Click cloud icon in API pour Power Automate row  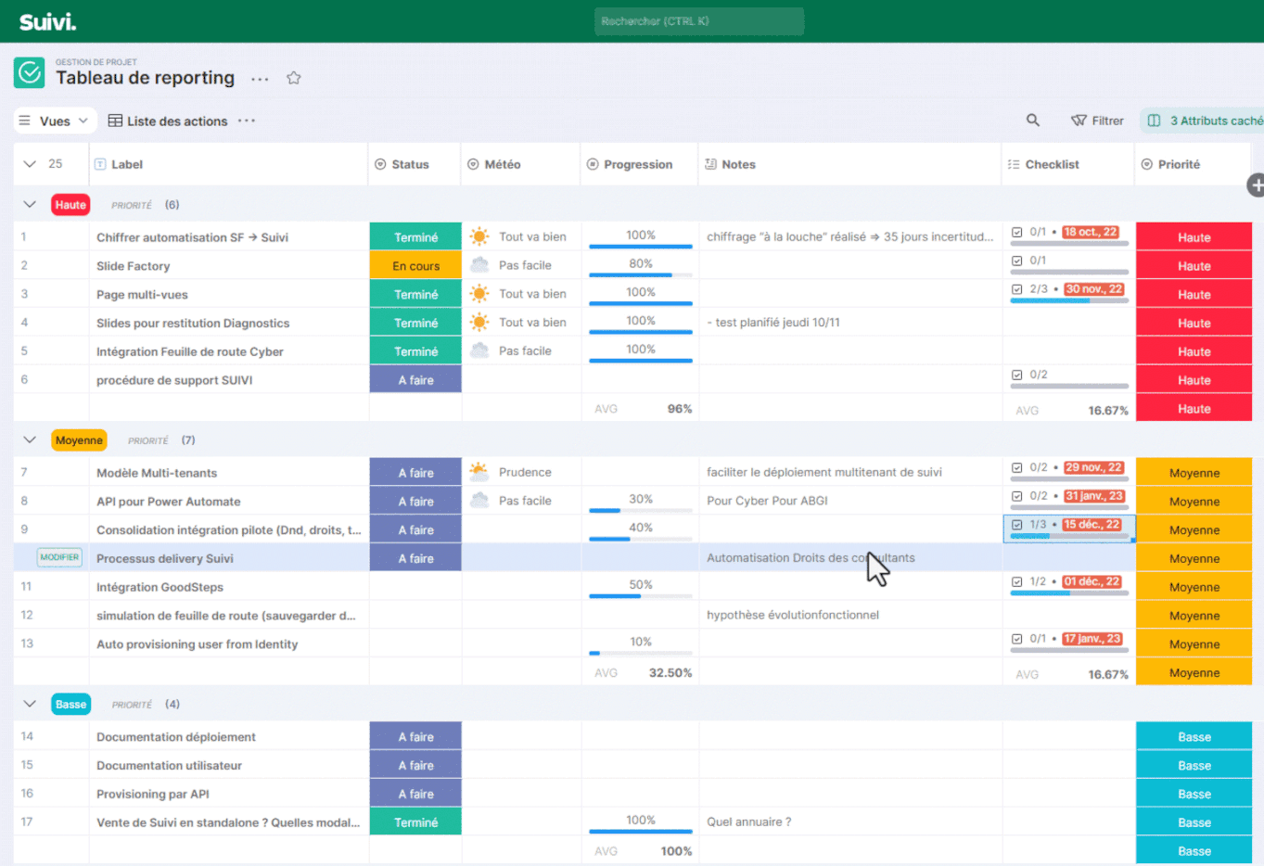coord(479,501)
